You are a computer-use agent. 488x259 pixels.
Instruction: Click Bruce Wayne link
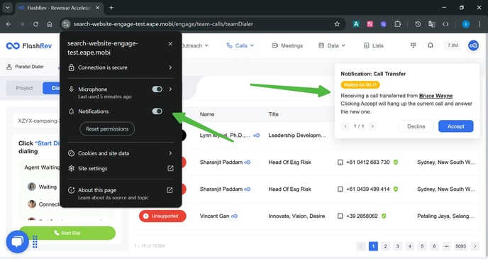[436, 96]
